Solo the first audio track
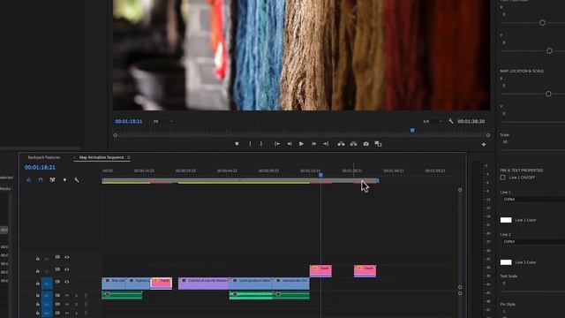 tap(76, 296)
